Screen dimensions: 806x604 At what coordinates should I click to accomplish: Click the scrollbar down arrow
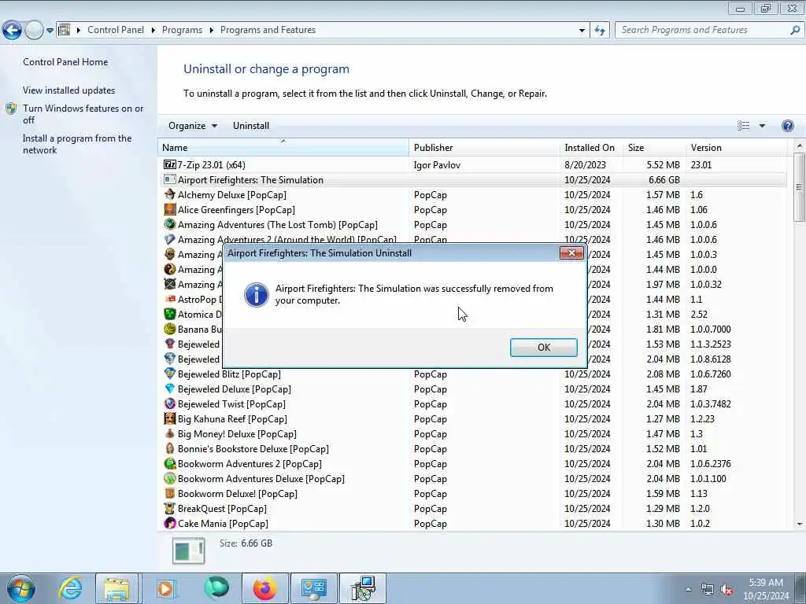[x=800, y=525]
